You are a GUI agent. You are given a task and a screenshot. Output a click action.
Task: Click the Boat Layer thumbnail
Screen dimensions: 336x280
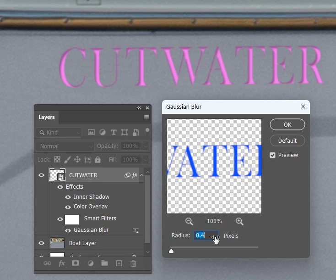(x=57, y=243)
